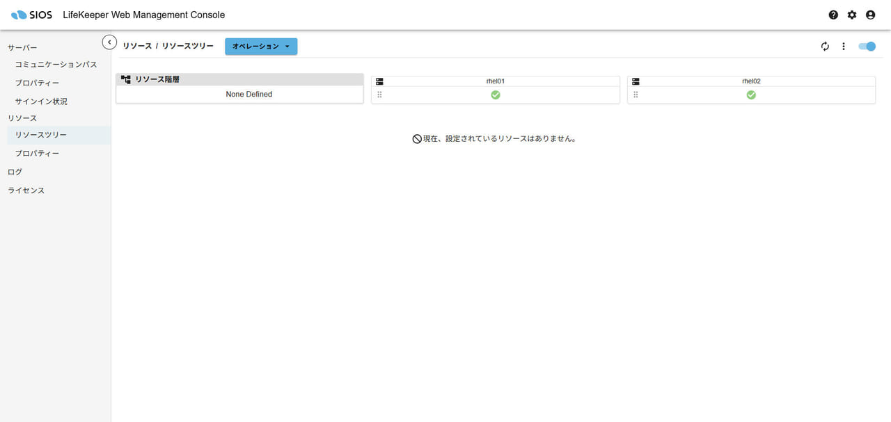The width and height of the screenshot is (891, 422).
Task: Click the rhel02 green status checkmark
Action: point(751,95)
